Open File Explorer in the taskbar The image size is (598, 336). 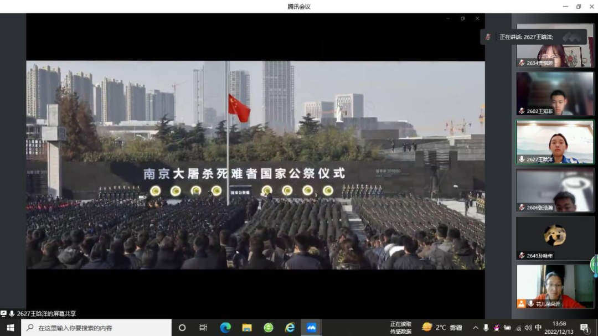click(x=247, y=328)
